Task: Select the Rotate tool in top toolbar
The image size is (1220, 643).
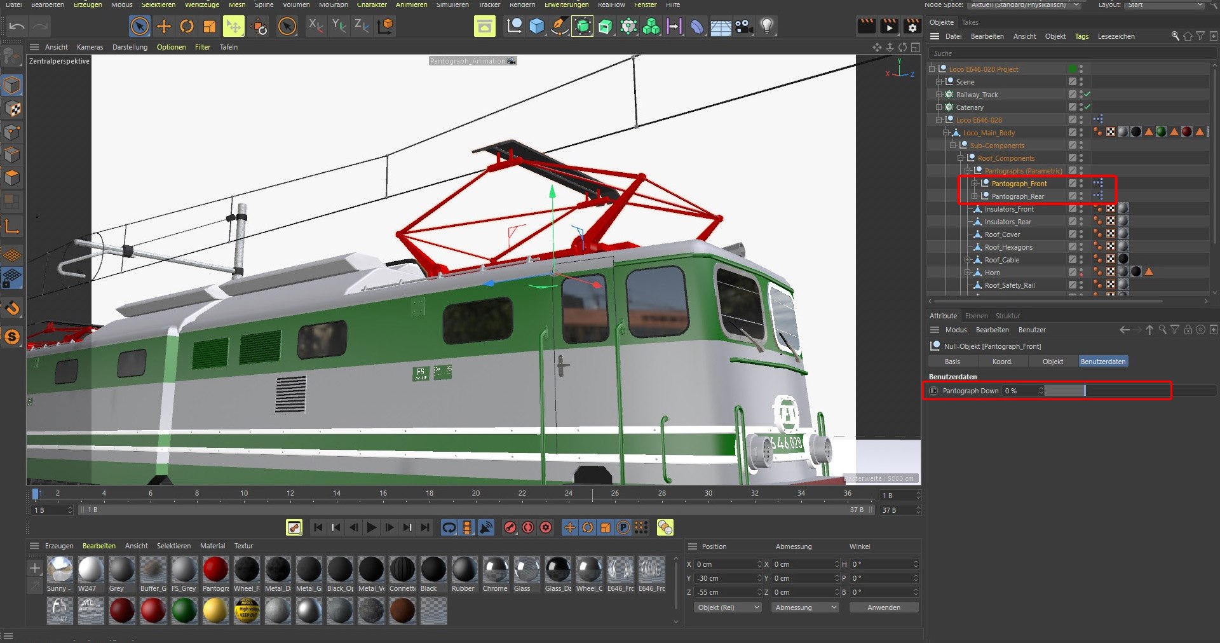Action: (187, 26)
